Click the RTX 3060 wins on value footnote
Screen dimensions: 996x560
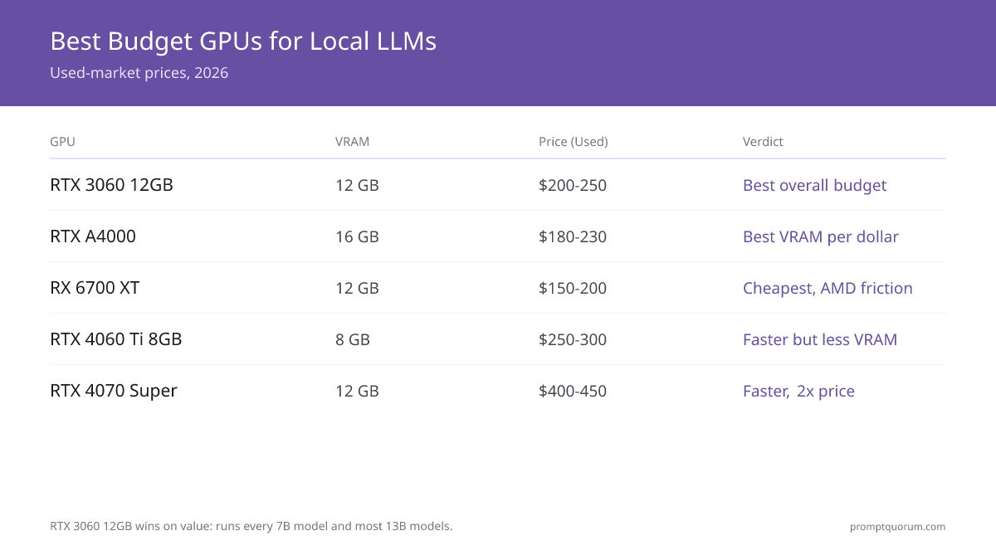[251, 526]
